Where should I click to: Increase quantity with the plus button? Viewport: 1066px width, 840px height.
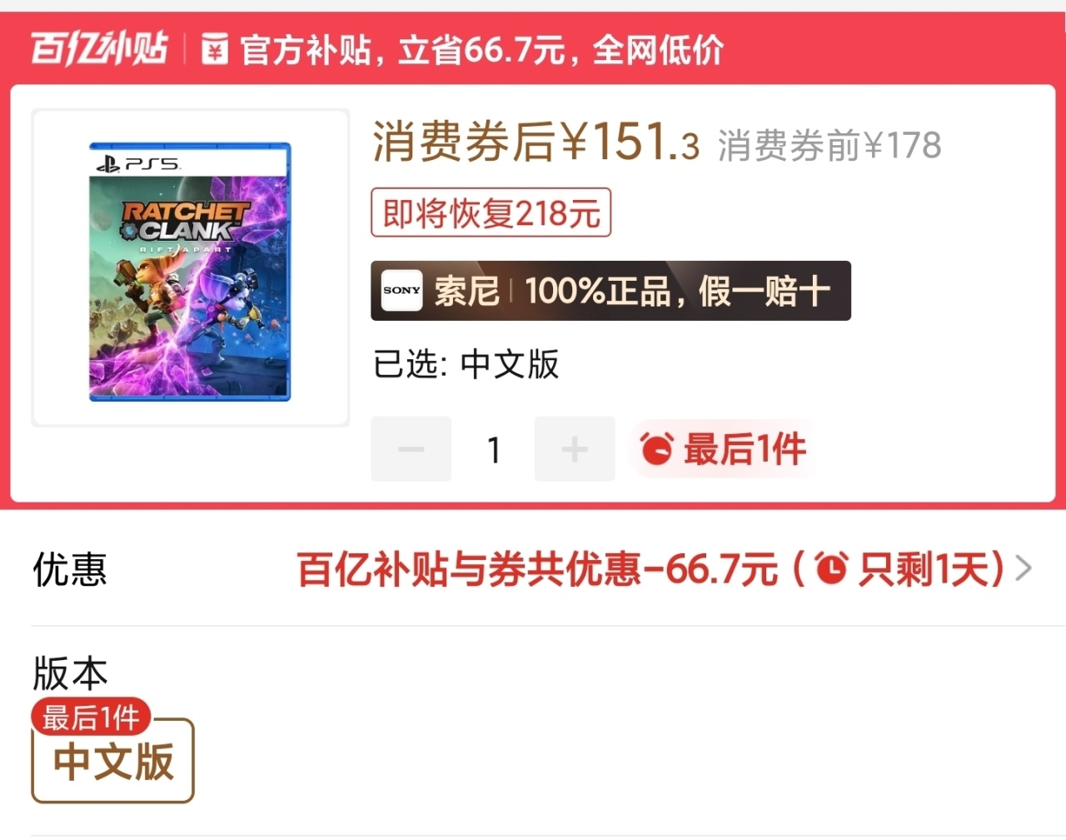pyautogui.click(x=575, y=449)
